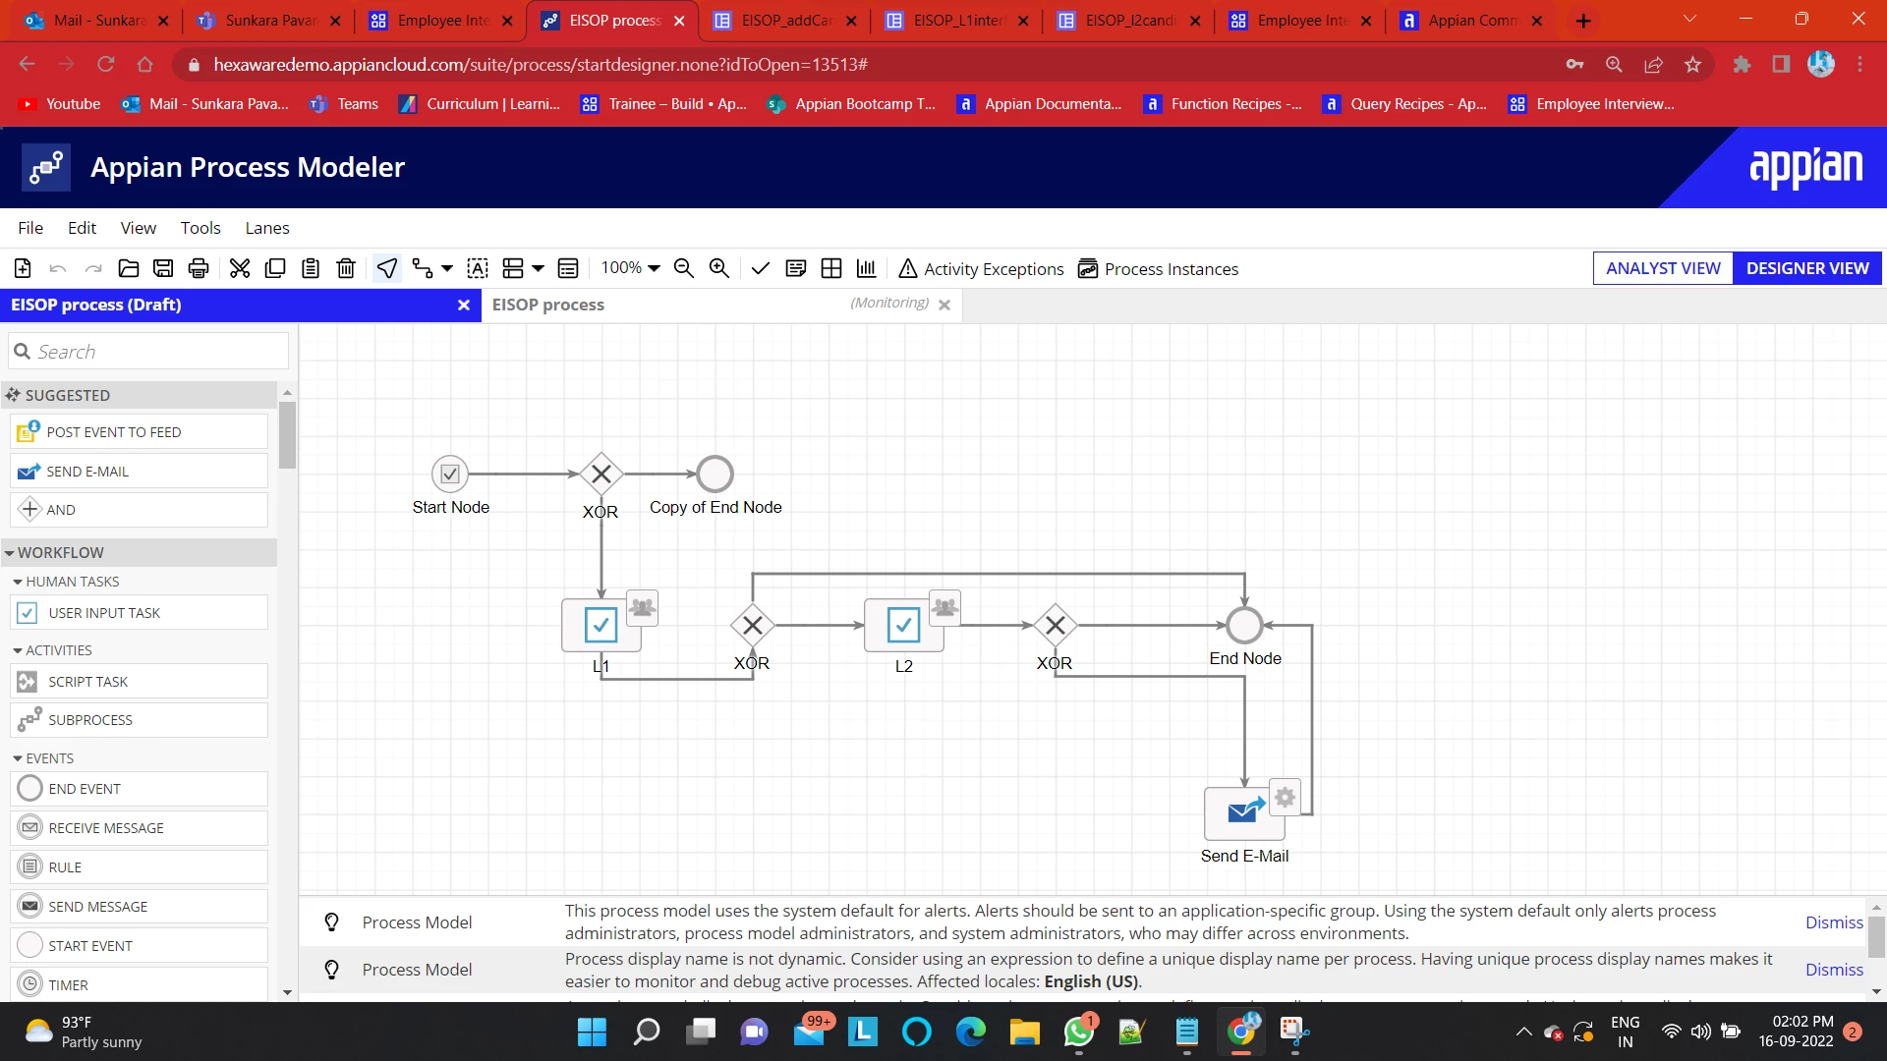Dismiss the system default alerts recommendation
Image resolution: width=1887 pixels, height=1061 pixels.
(x=1834, y=922)
